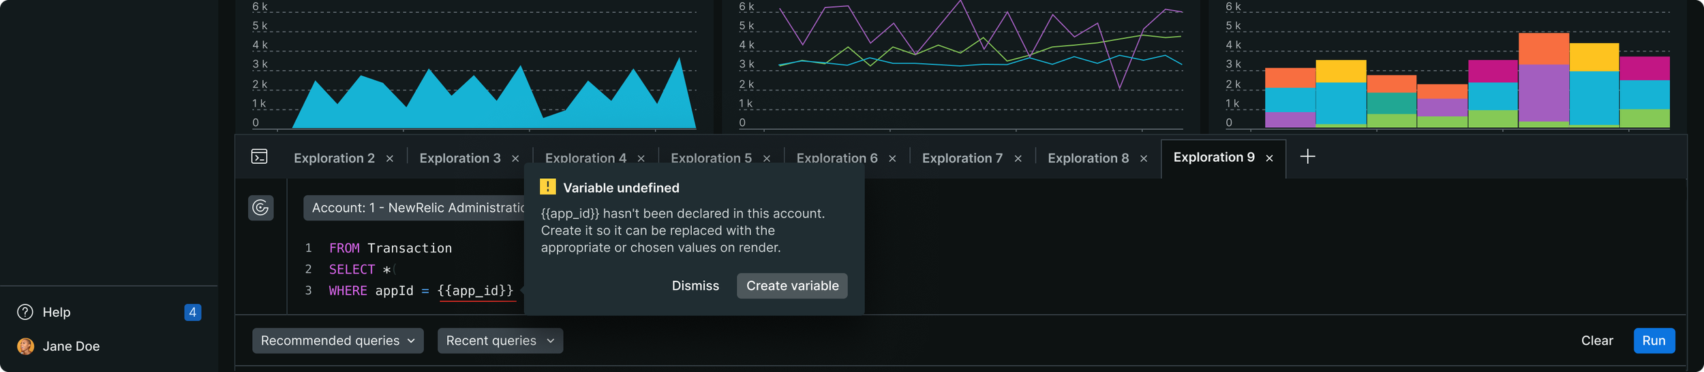Open the query console terminal icon
The image size is (1704, 372).
click(259, 157)
